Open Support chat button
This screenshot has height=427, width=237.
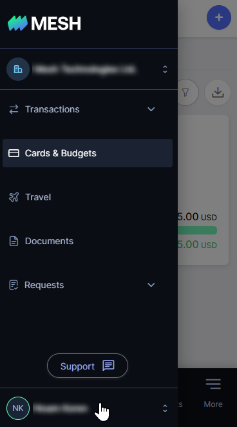tap(88, 366)
